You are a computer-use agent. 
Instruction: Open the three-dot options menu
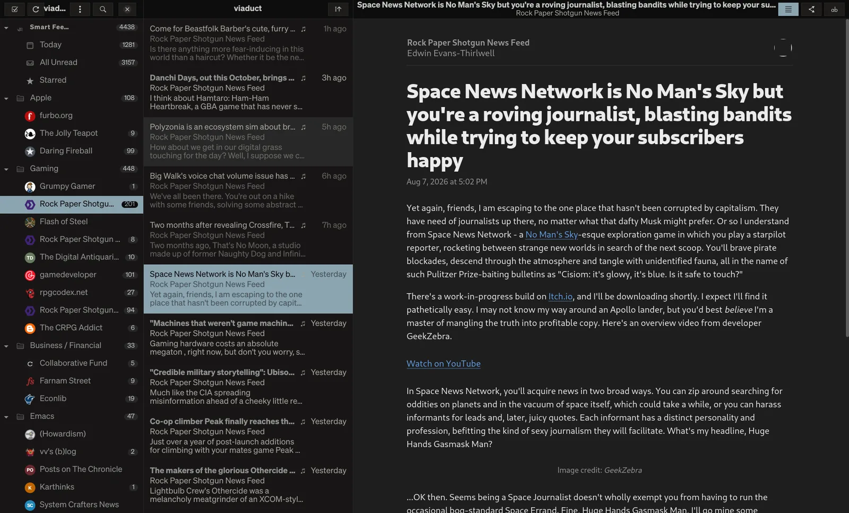point(80,9)
